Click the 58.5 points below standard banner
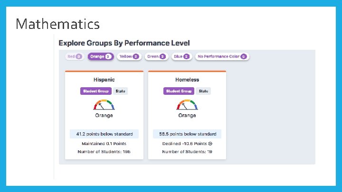 187,134
